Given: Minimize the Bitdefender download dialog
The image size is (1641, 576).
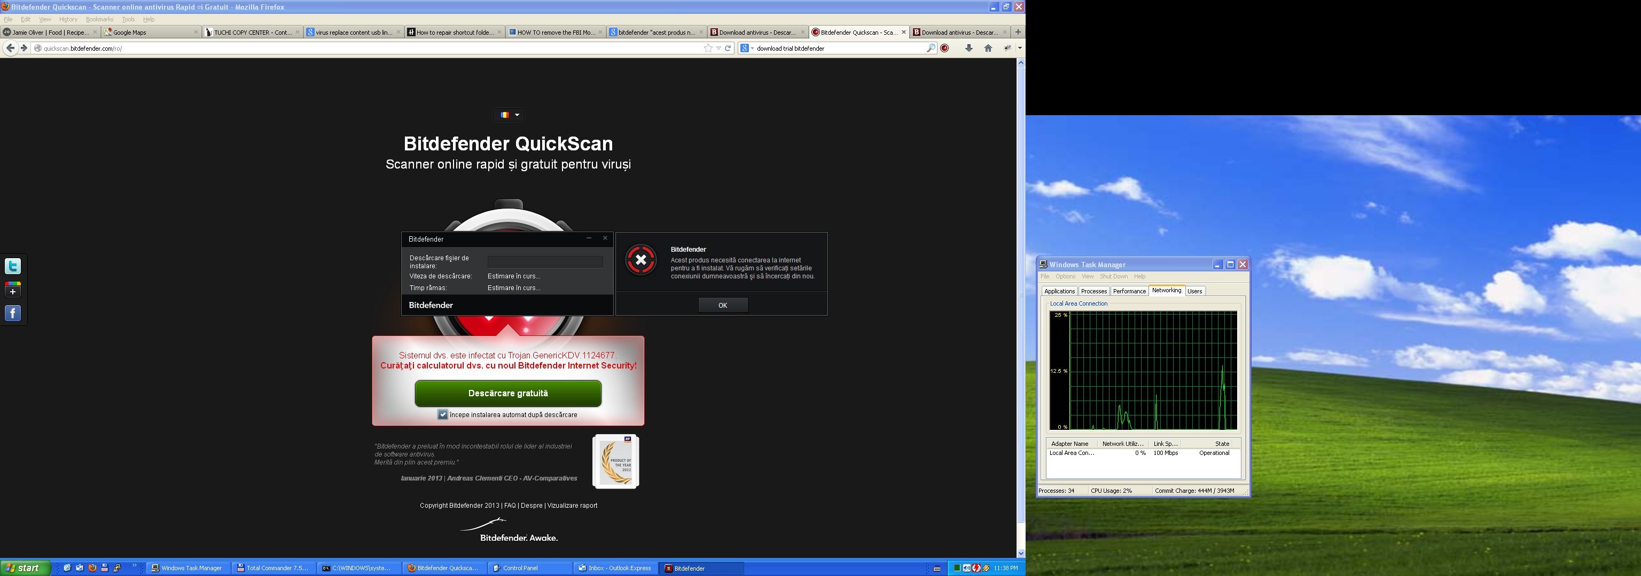Looking at the screenshot, I should pos(589,238).
